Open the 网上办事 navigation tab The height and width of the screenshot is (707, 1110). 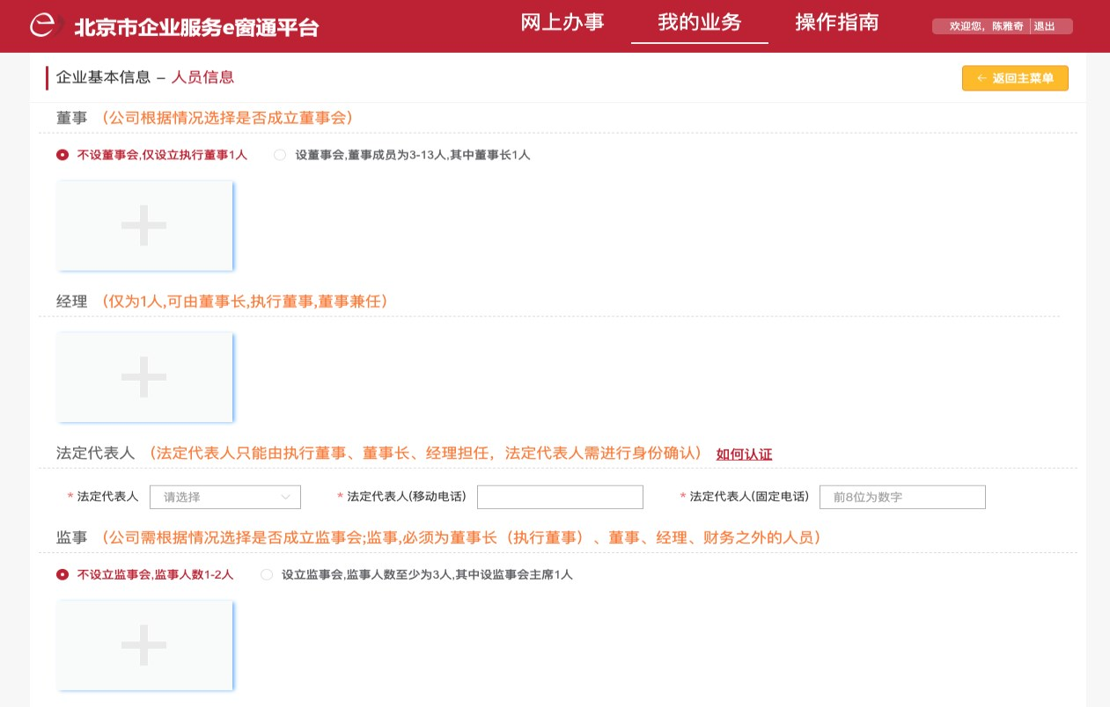pyautogui.click(x=562, y=23)
